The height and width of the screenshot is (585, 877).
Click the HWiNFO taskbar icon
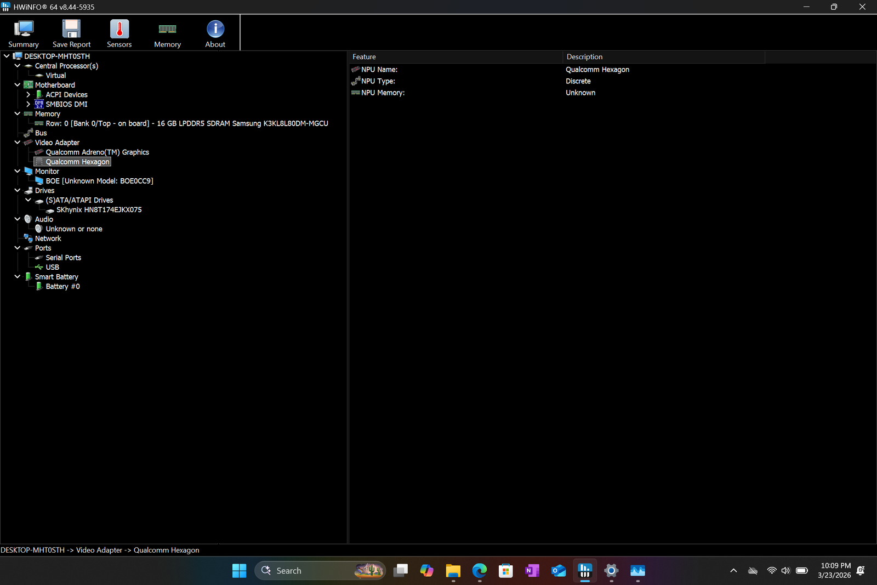[x=585, y=571]
